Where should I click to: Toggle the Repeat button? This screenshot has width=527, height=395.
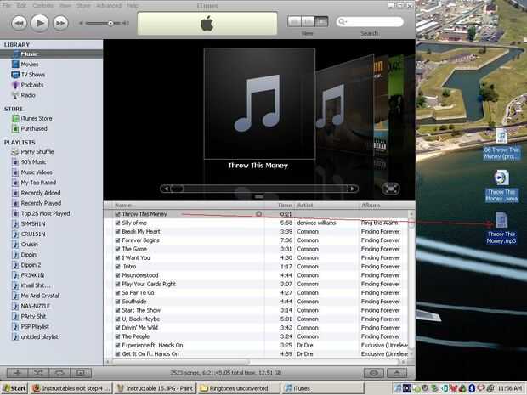pyautogui.click(x=59, y=373)
